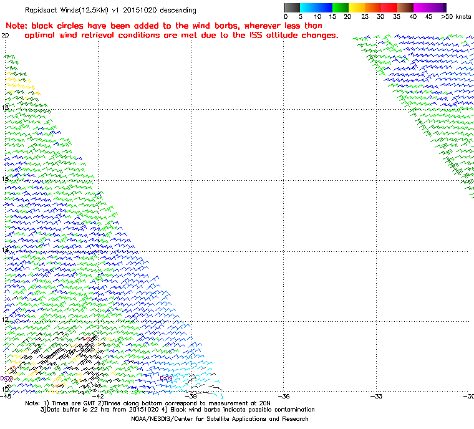Click the '16' latitude axis label

click(x=5, y=179)
